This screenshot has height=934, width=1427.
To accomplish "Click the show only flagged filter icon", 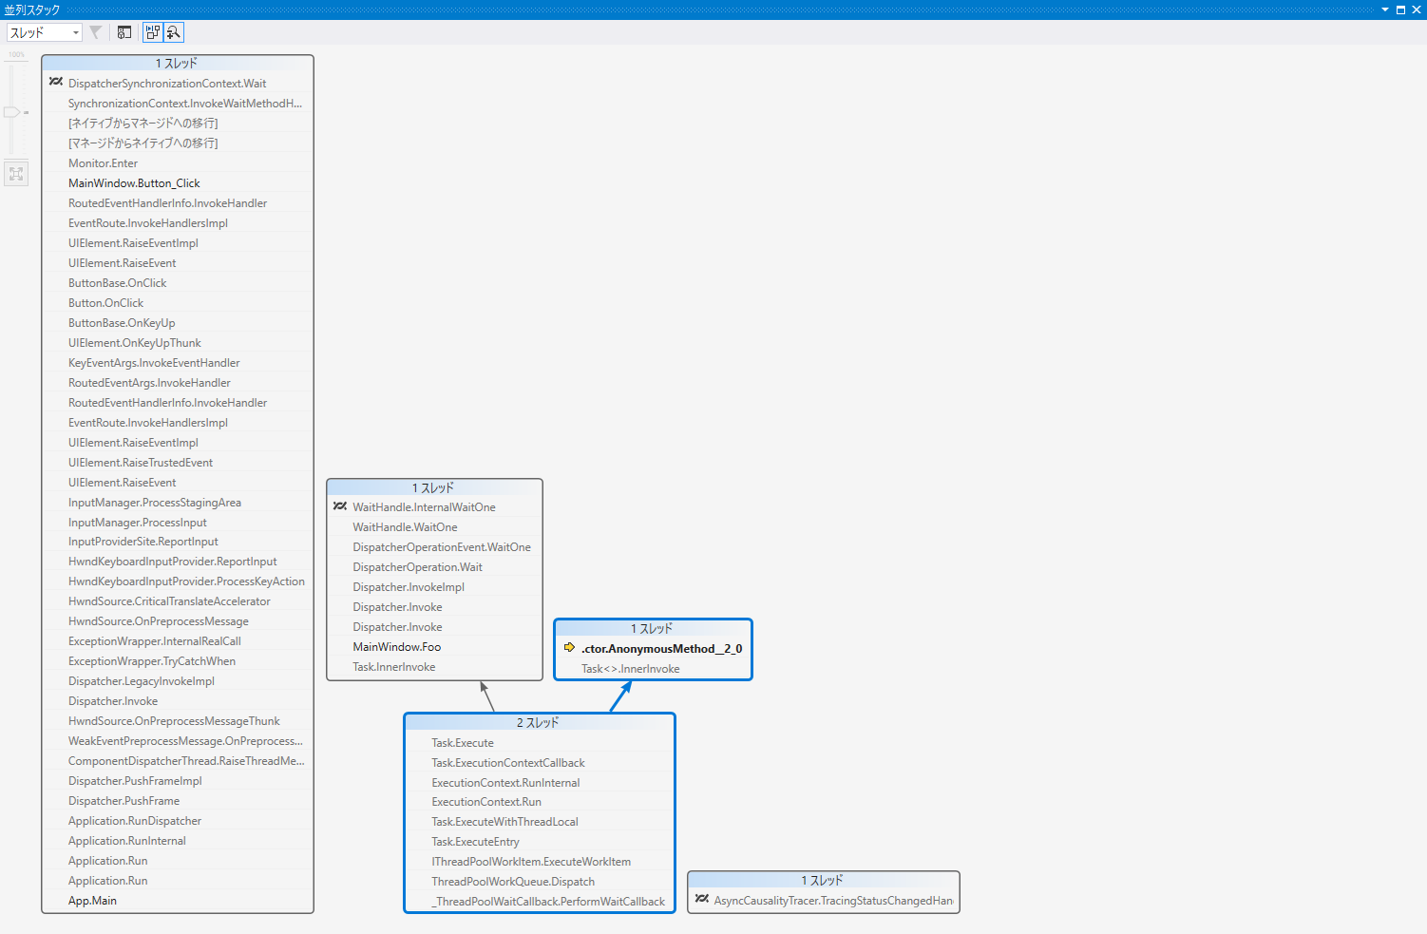I will click(x=95, y=32).
